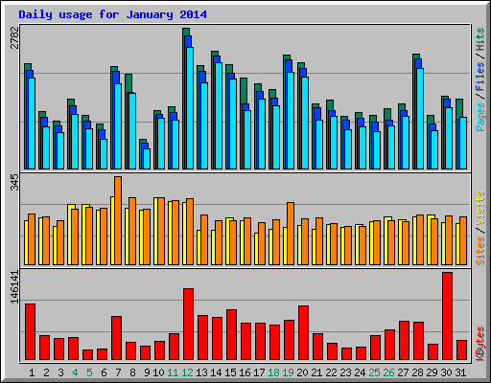This screenshot has width=491, height=383.
Task: Select the red KBytes bar for day 20
Action: [303, 333]
